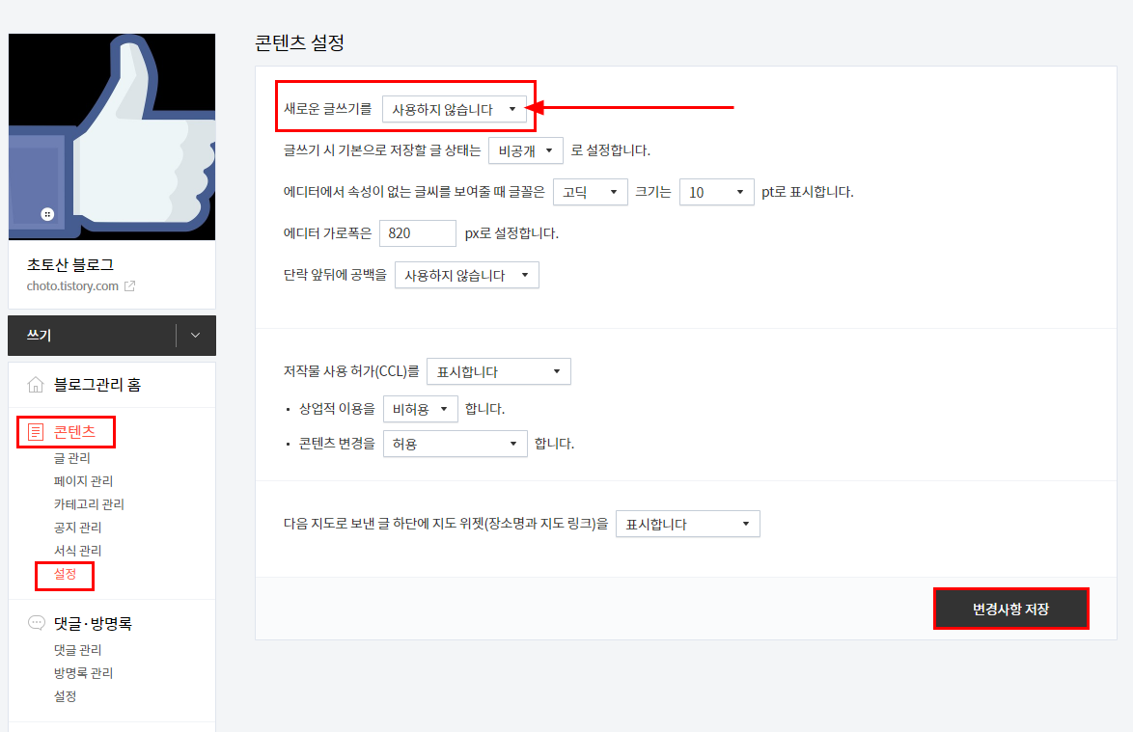Open the choto.tistory.com link
Screen dimensions: 1133x732
72,285
